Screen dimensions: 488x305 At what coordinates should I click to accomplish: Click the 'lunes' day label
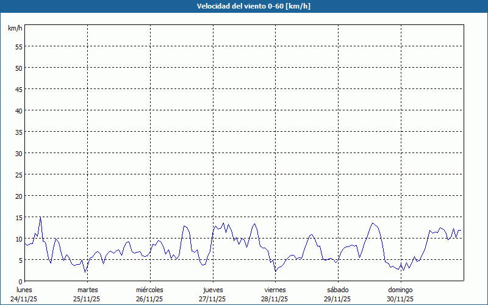tap(24, 290)
